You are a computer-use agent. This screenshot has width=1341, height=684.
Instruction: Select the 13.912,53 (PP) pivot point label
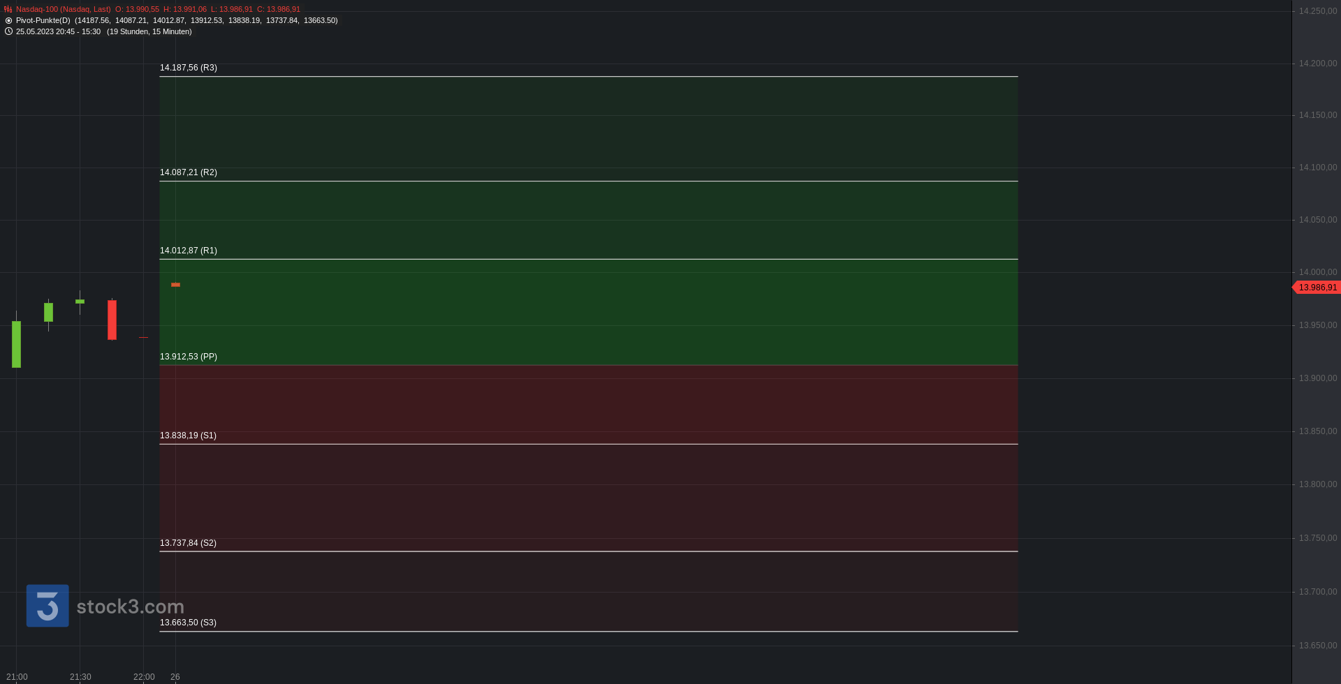pos(189,357)
